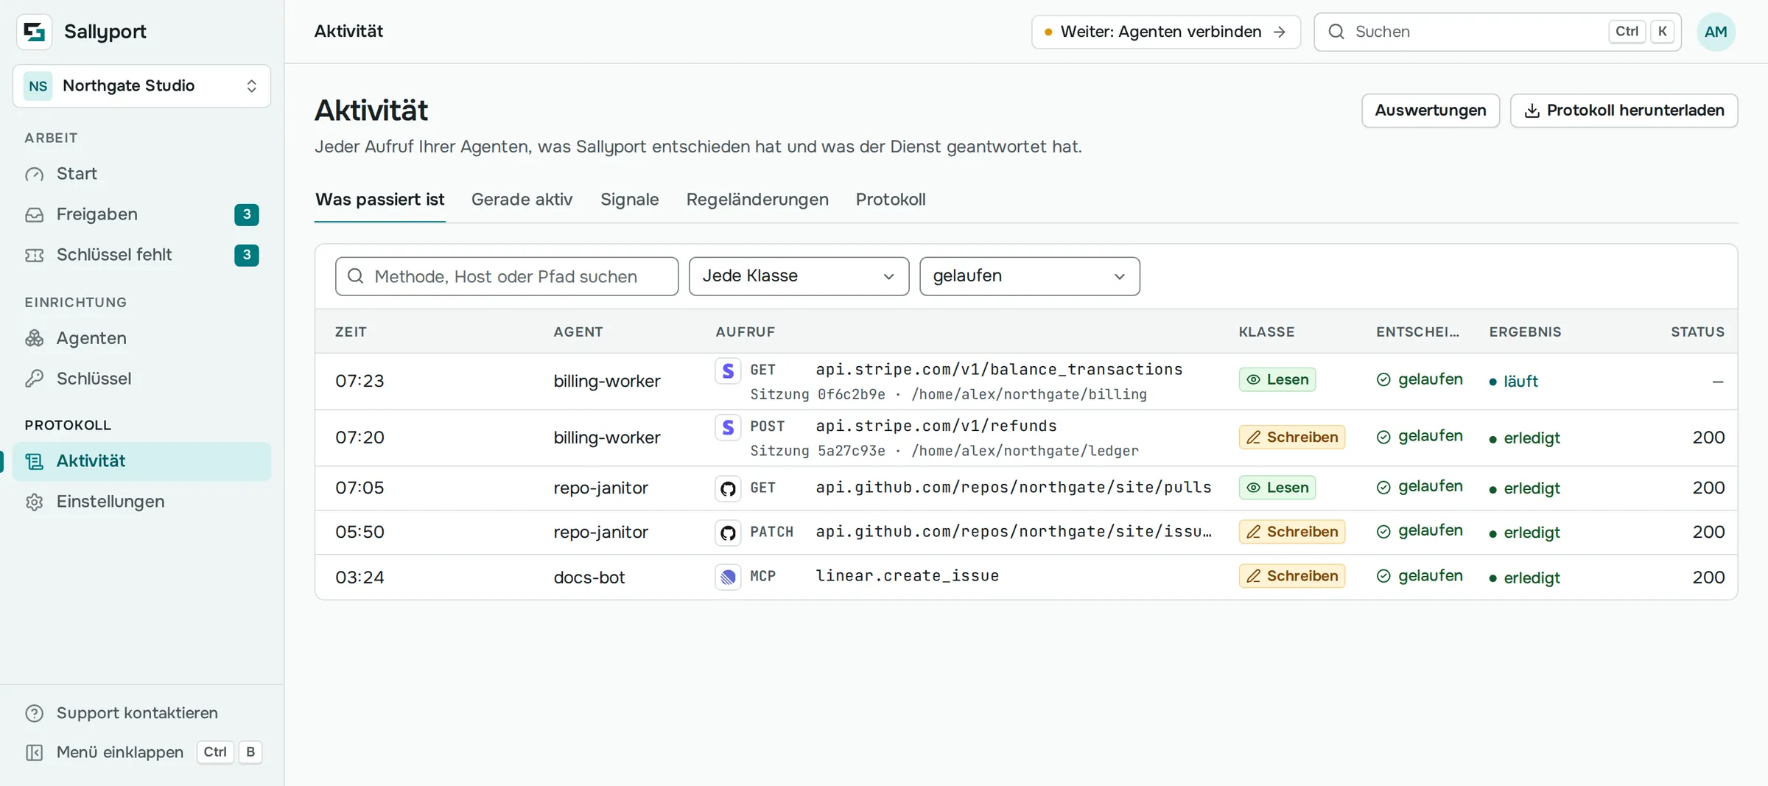The image size is (1768, 786).
Task: Download log via Protokoll herunterladen
Action: click(x=1624, y=110)
